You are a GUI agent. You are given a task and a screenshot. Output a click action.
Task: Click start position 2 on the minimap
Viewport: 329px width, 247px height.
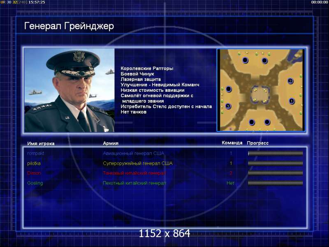coord(290,81)
